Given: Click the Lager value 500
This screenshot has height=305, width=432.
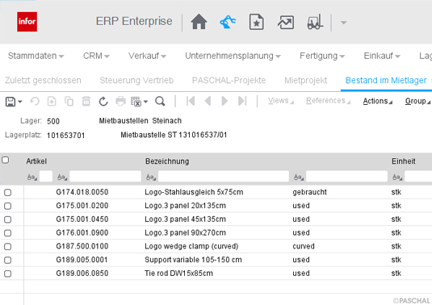Looking at the screenshot, I should click(53, 121).
